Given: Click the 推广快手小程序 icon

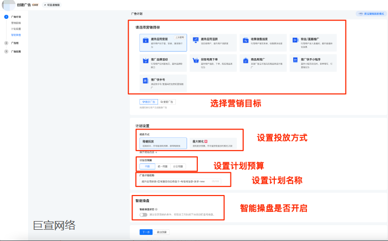Looking at the screenshot, I should click(x=295, y=60).
